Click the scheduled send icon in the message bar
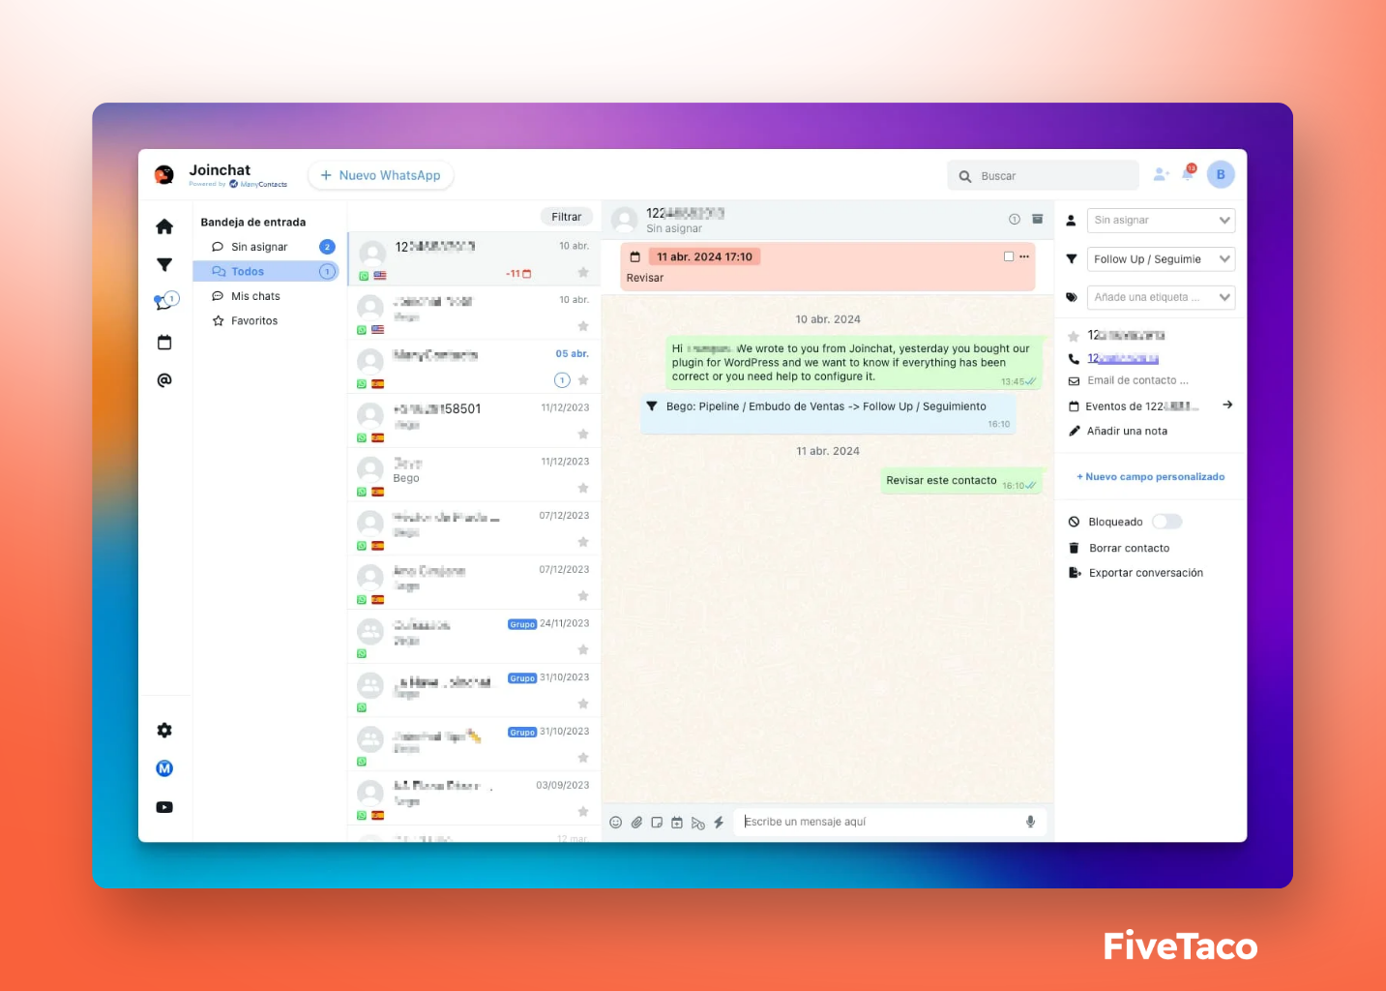This screenshot has width=1386, height=991. (x=698, y=824)
